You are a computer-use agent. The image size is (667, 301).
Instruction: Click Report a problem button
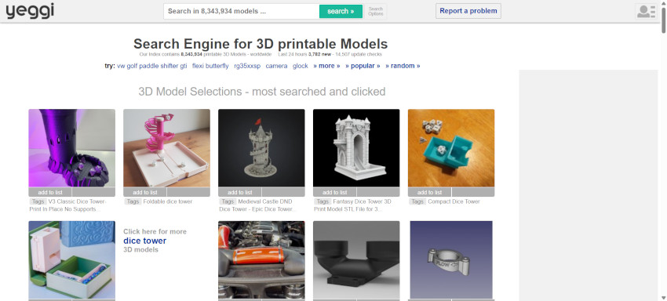(x=468, y=11)
